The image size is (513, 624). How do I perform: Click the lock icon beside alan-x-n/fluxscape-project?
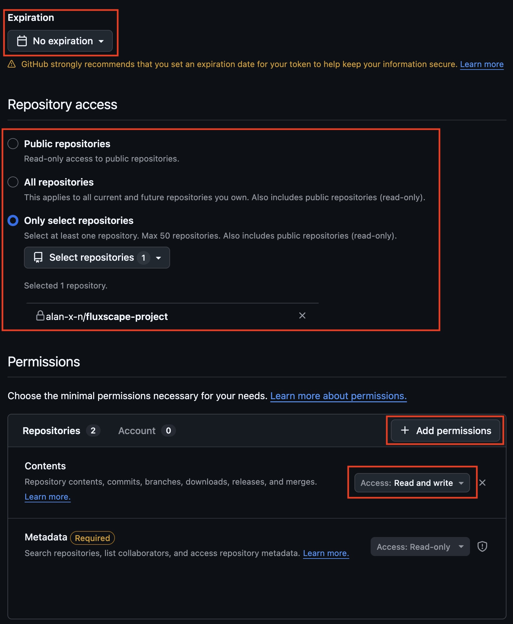click(x=40, y=316)
